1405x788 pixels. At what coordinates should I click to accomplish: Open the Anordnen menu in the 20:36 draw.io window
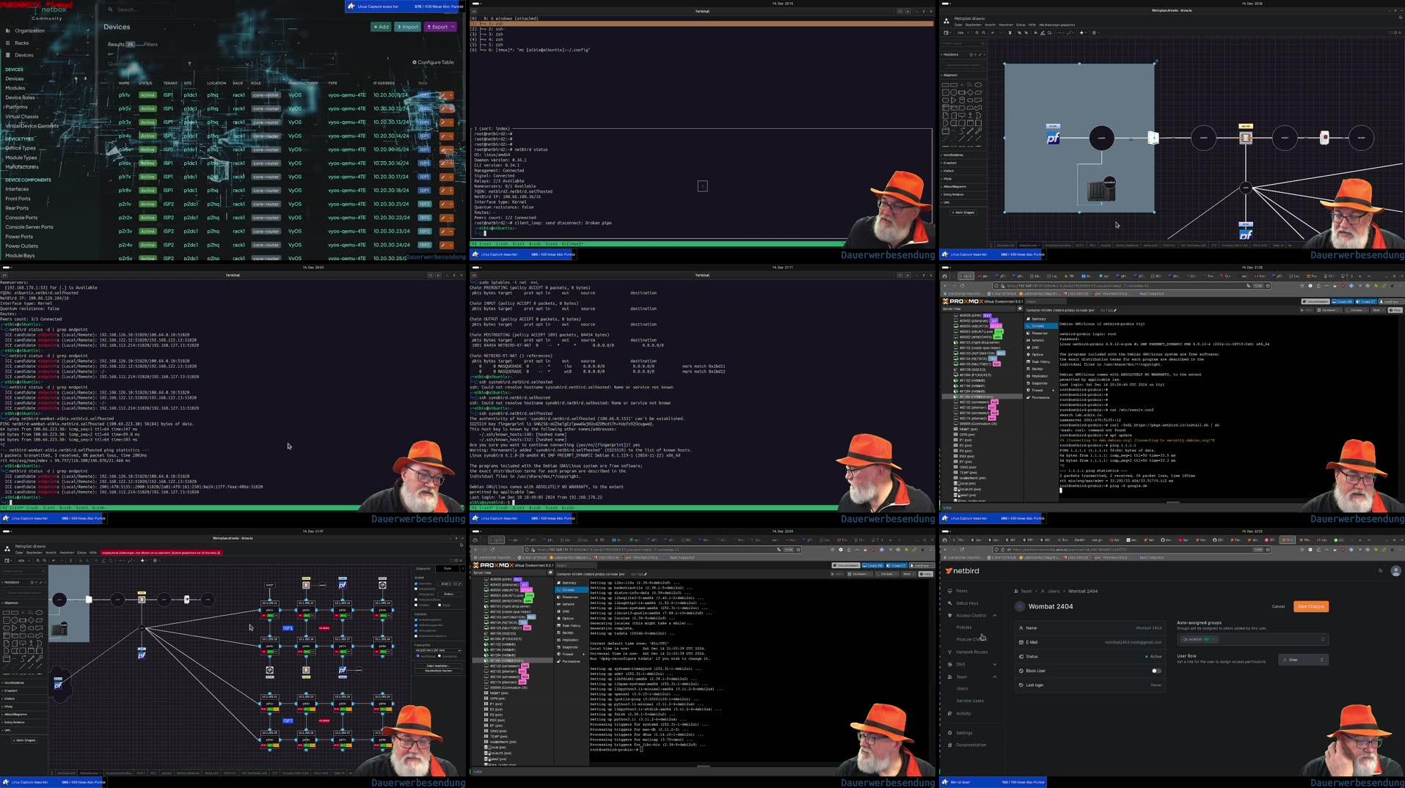(1006, 25)
